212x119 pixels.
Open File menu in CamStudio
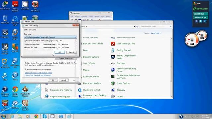pos(72,17)
